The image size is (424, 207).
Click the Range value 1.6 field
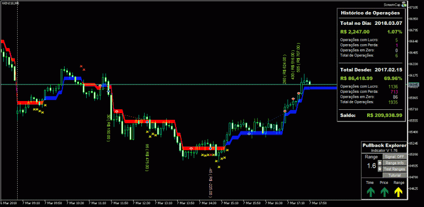coord(371,166)
